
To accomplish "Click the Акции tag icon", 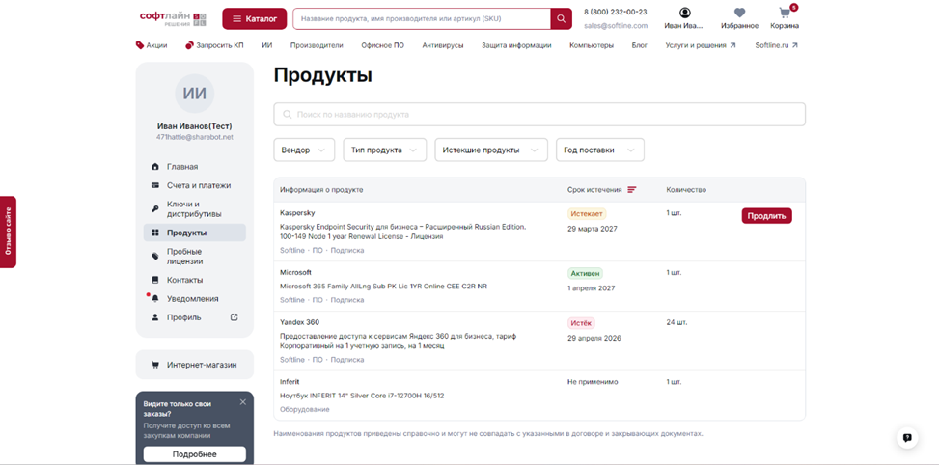I will (x=140, y=45).
